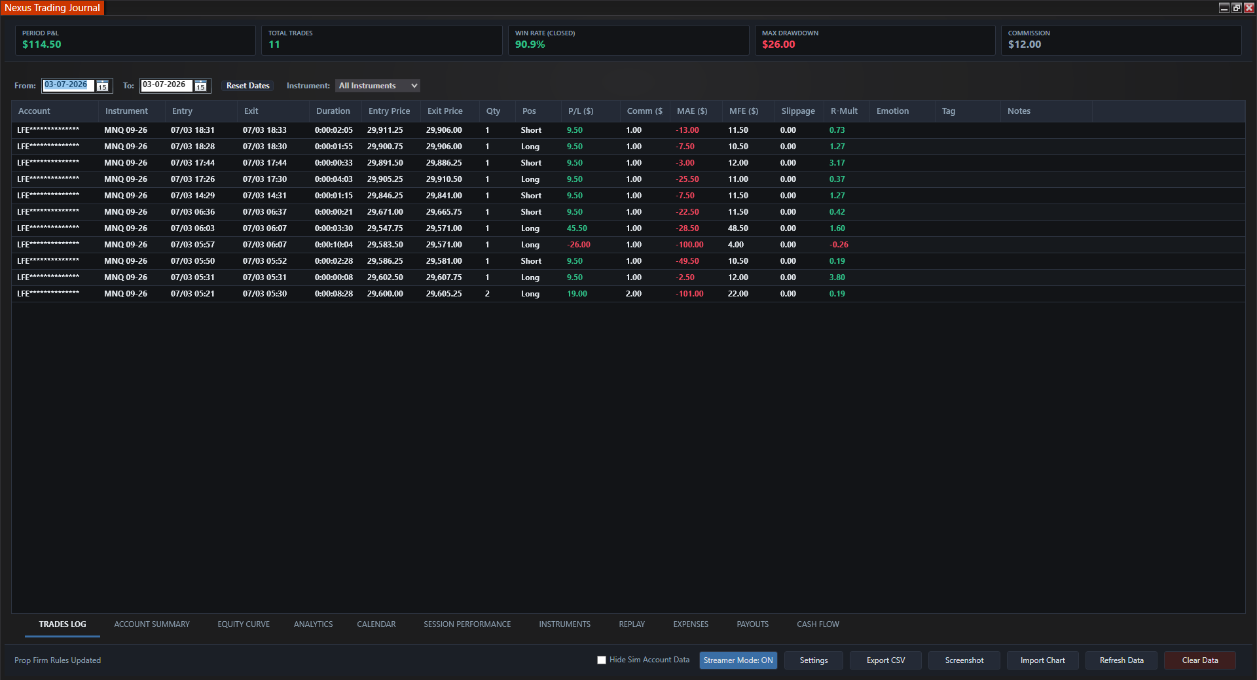Click the 0:00:10:04 duration cell
1257x680 pixels.
point(334,245)
